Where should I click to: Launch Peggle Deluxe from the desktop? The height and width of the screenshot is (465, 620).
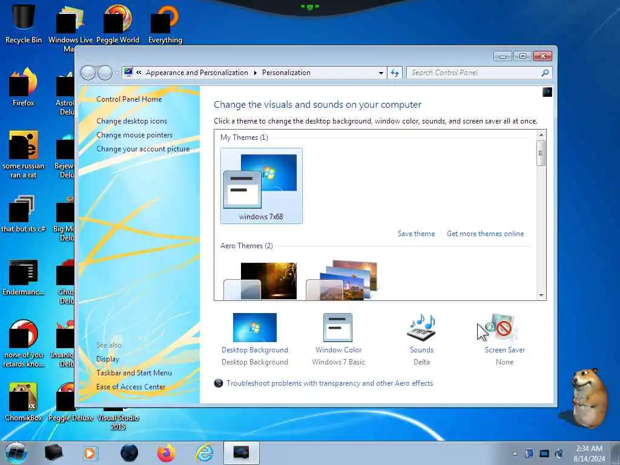71,418
